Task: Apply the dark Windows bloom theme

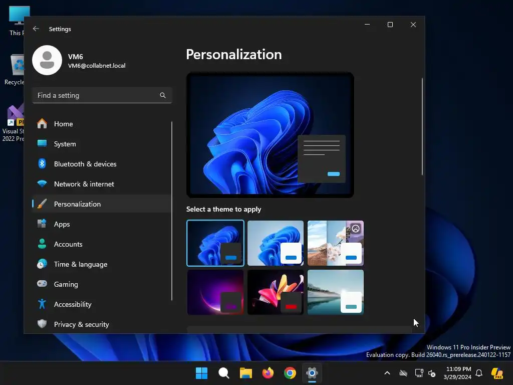Action: (x=215, y=243)
